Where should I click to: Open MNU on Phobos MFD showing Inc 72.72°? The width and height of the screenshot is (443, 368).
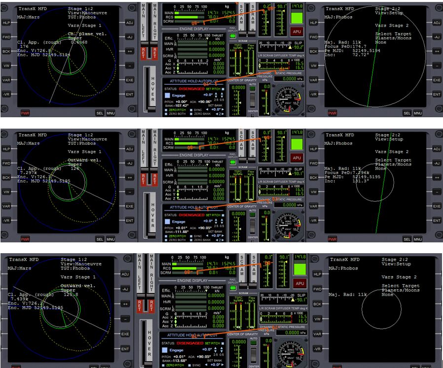pos(418,113)
